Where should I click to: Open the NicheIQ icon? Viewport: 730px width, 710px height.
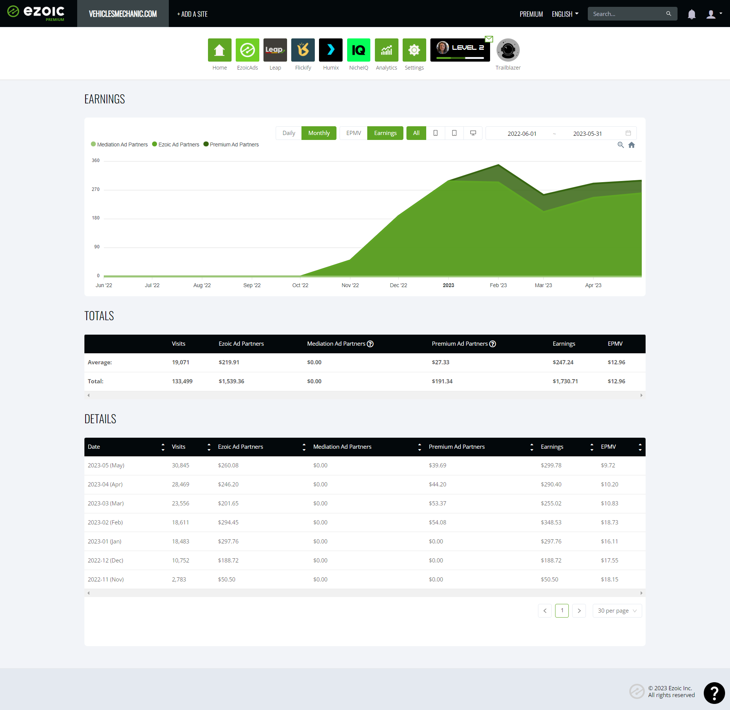click(359, 50)
